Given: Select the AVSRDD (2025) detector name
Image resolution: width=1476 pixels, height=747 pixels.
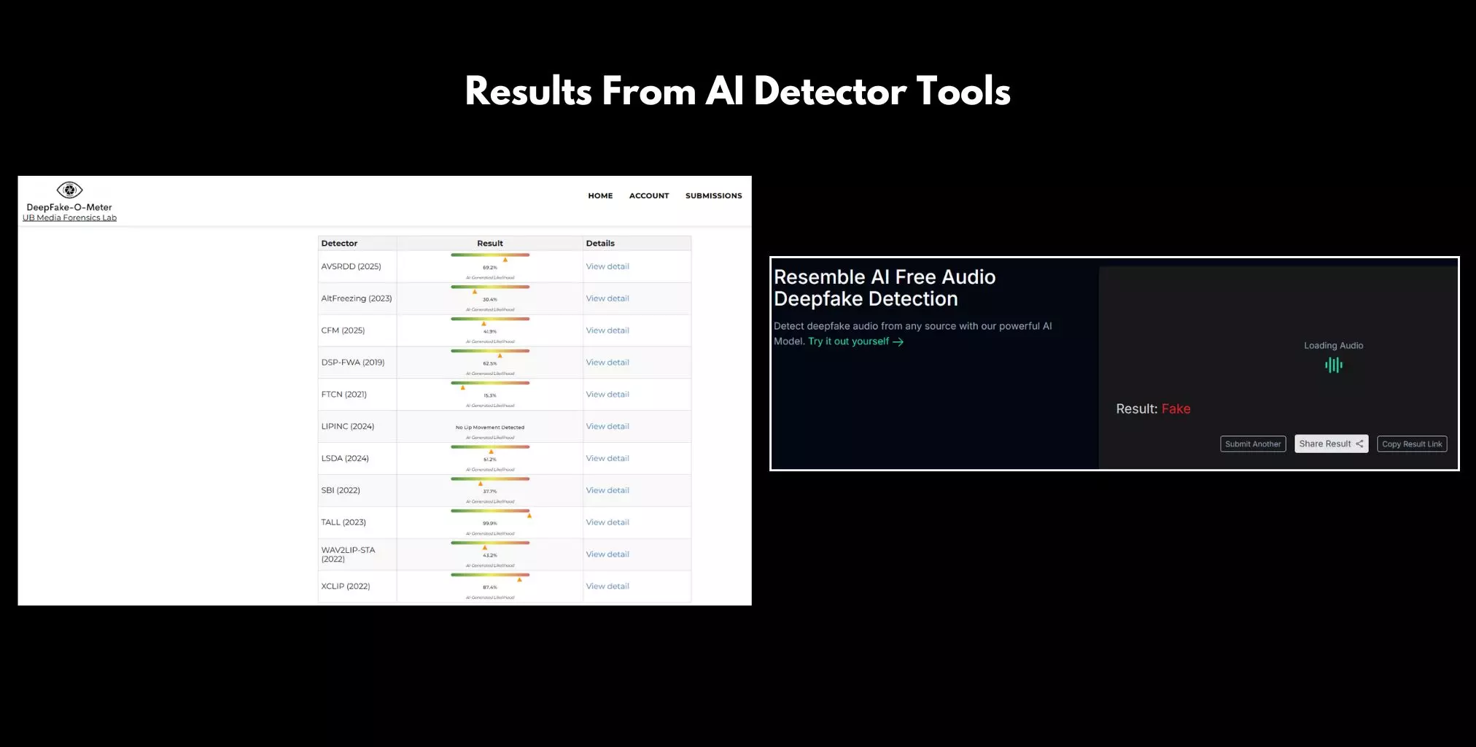Looking at the screenshot, I should (351, 266).
